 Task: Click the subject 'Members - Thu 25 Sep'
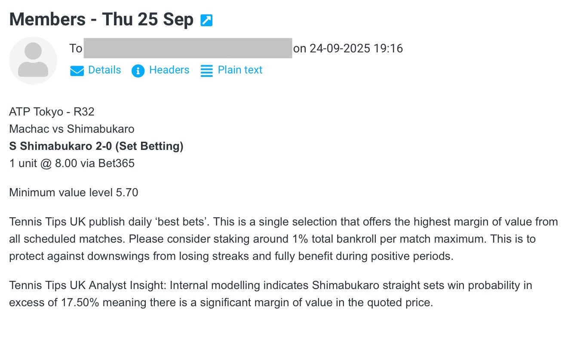point(101,20)
